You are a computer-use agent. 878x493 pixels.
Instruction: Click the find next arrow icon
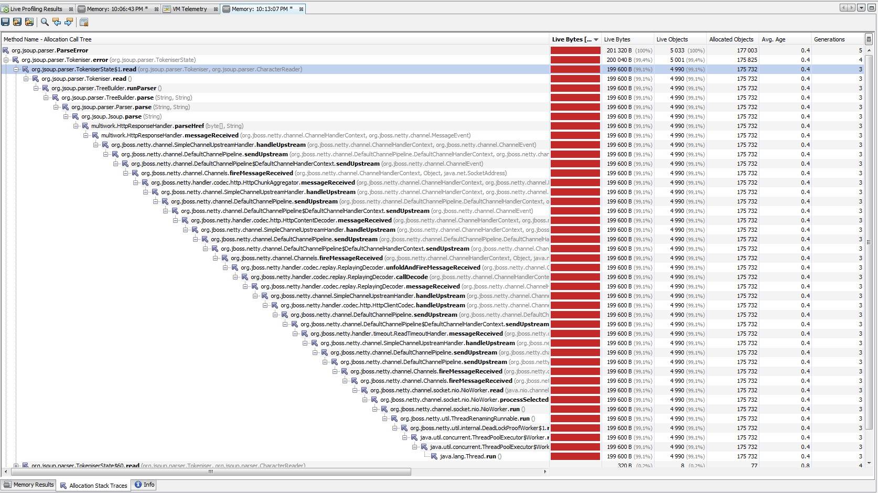click(69, 22)
